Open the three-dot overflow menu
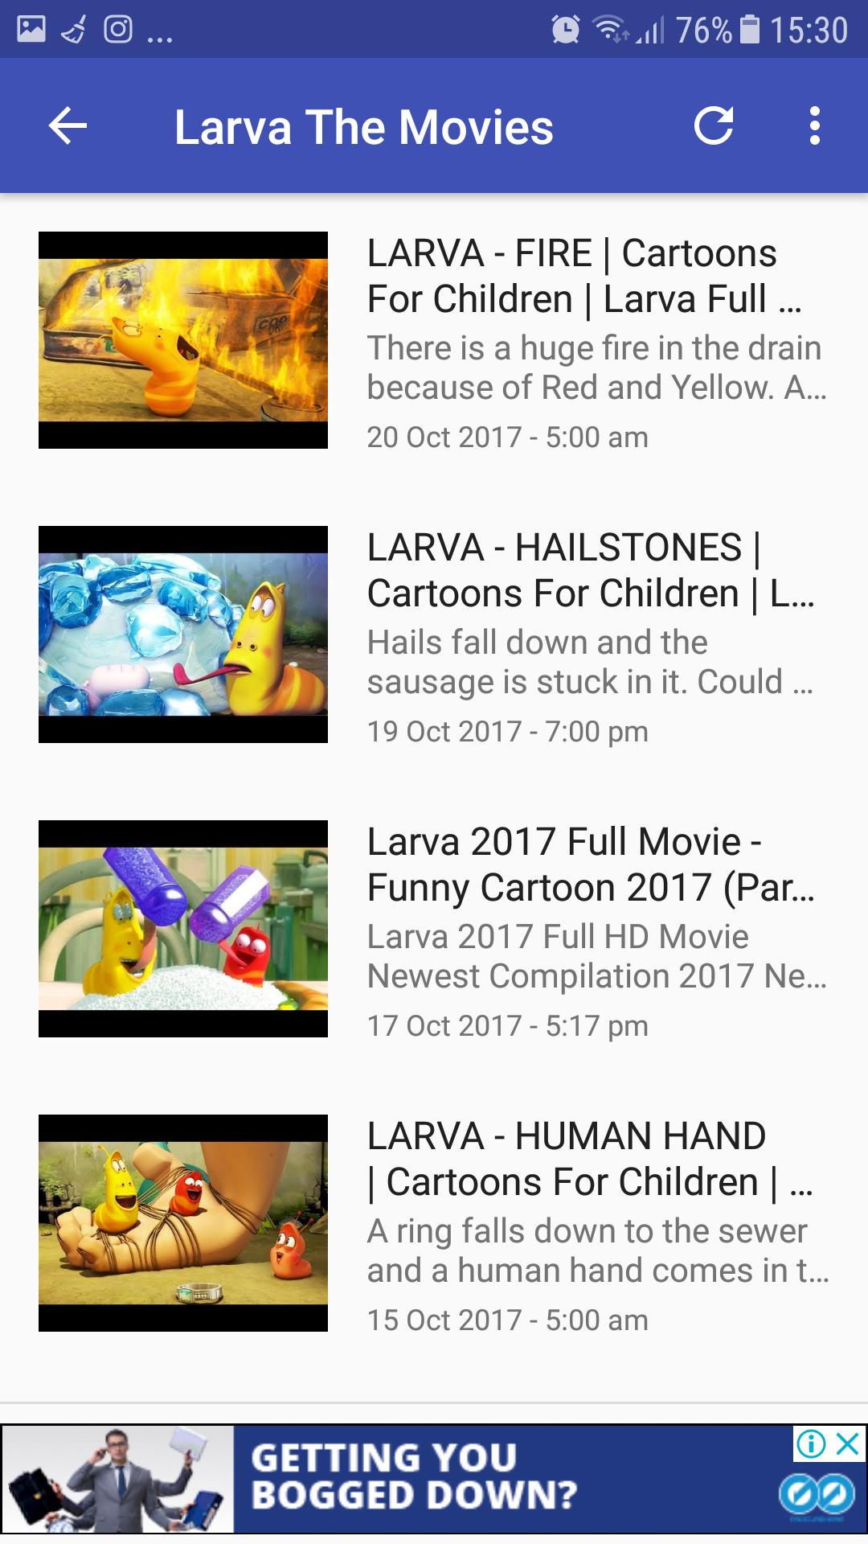This screenshot has width=868, height=1544. (815, 125)
